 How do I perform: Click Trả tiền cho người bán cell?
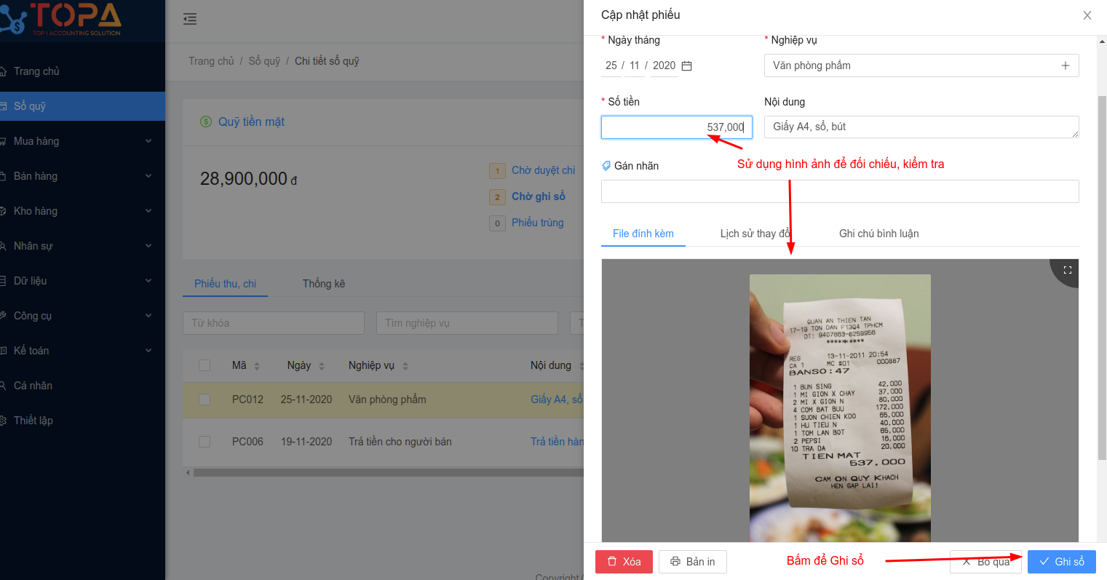coord(400,442)
